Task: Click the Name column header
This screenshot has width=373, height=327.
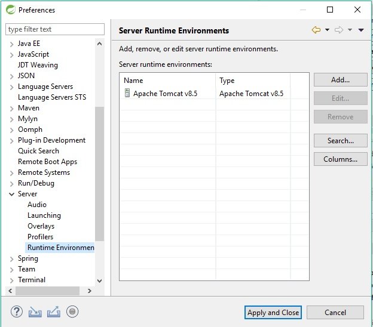Action: 168,81
